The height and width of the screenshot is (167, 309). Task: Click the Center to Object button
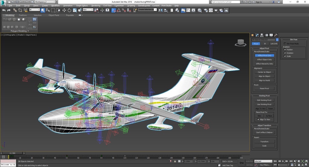tap(264, 72)
